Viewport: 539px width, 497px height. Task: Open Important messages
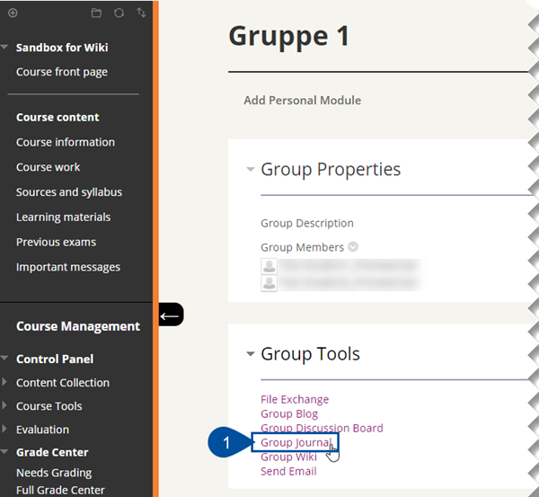pyautogui.click(x=68, y=267)
